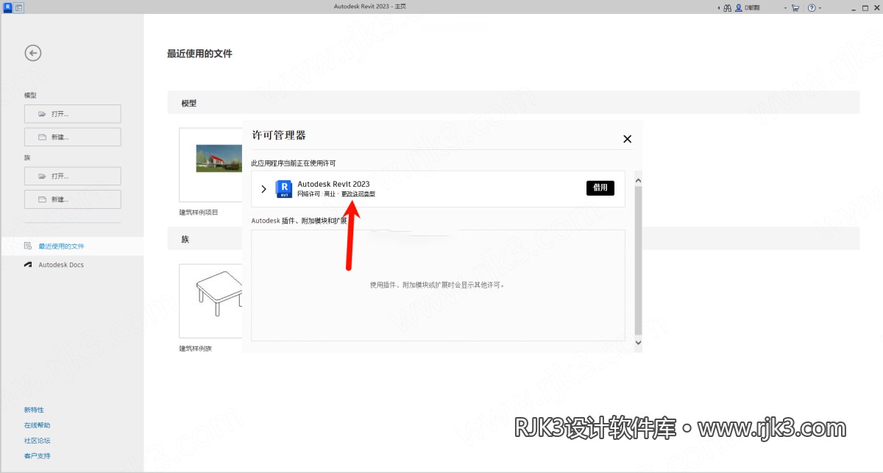The width and height of the screenshot is (883, 473).
Task: Select 最近使用的文件 in the sidebar
Action: (72, 246)
